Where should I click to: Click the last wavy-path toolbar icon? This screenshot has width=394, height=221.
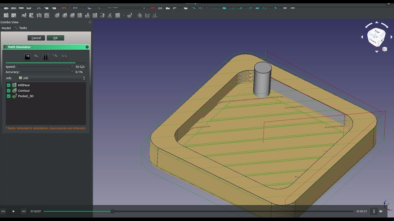(x=155, y=15)
